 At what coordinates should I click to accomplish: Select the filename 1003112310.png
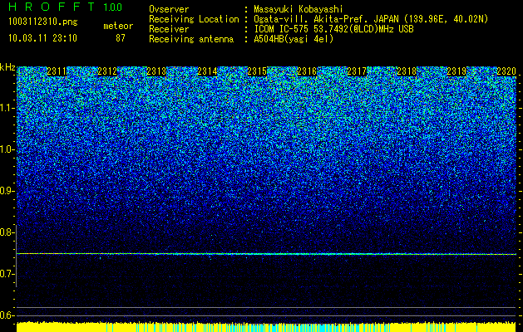[x=43, y=22]
